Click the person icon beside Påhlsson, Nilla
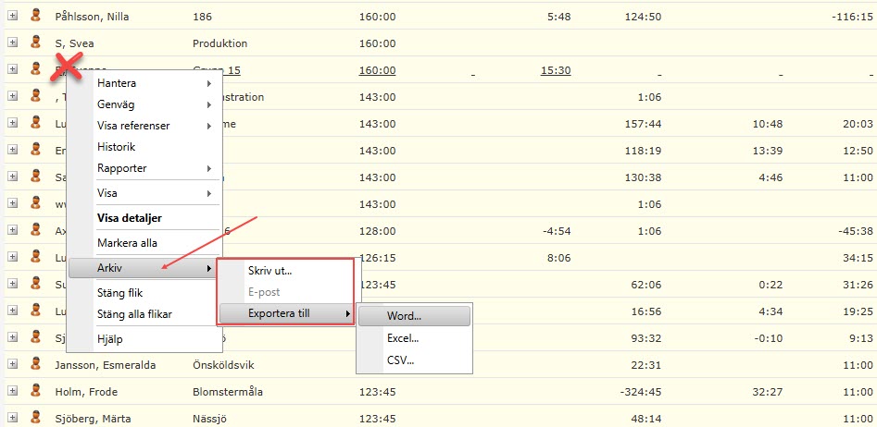The width and height of the screenshot is (877, 427). click(x=36, y=16)
